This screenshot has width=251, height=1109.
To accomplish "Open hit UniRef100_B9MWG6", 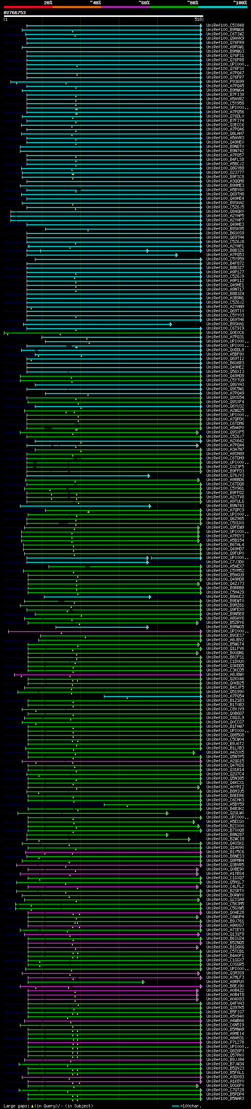I will click(225, 30).
